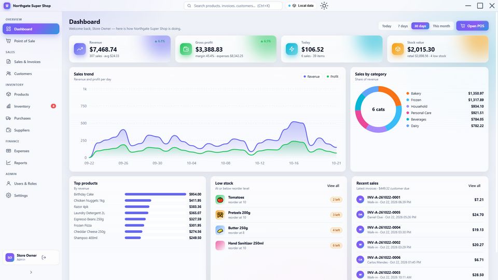This screenshot has height=280, width=498.
Task: Click the Open POS button
Action: pyautogui.click(x=472, y=26)
